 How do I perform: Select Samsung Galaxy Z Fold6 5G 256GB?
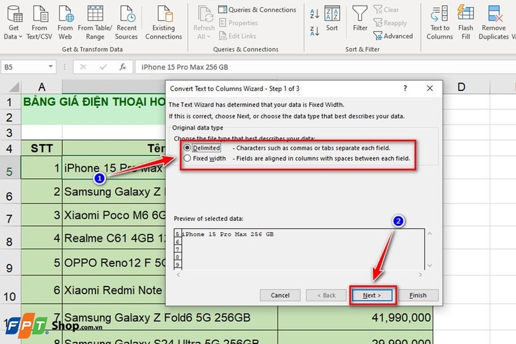[x=170, y=318]
